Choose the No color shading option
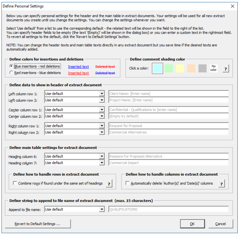 (x=214, y=68)
